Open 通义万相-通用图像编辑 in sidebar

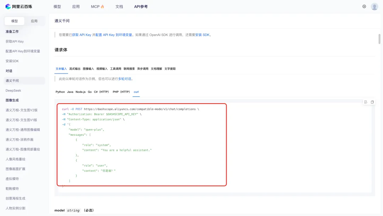click(x=23, y=129)
